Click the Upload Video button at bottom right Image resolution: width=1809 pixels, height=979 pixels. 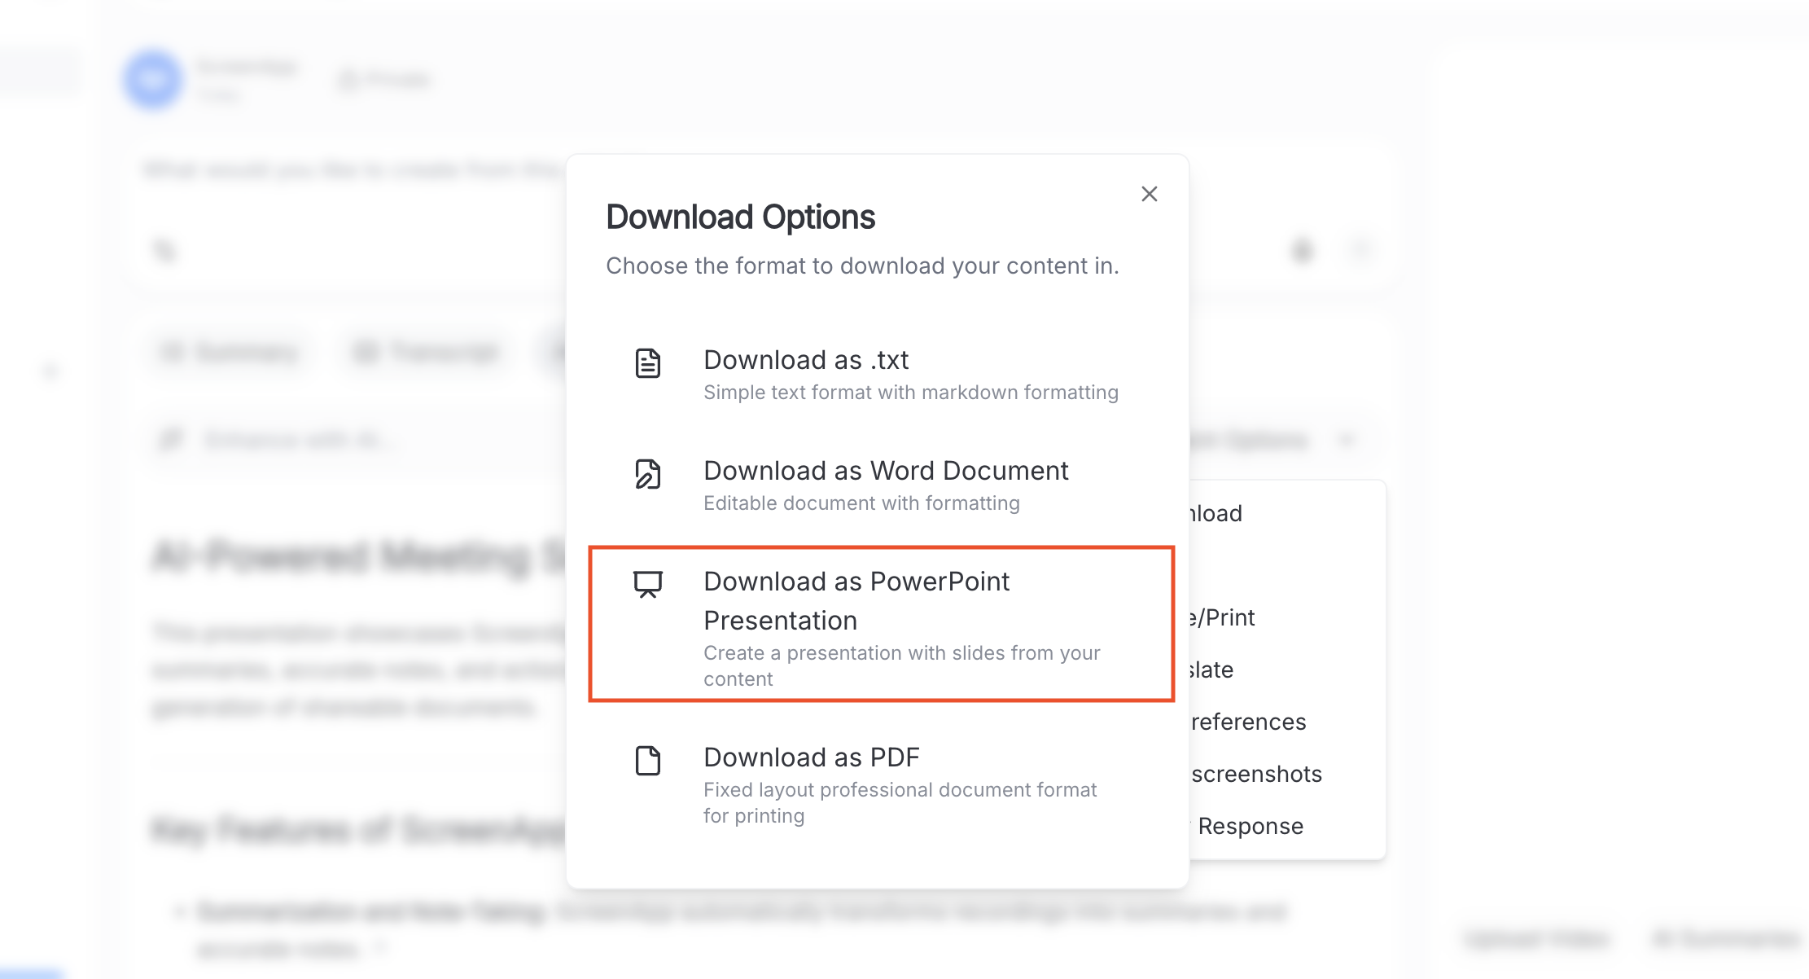[x=1535, y=938]
